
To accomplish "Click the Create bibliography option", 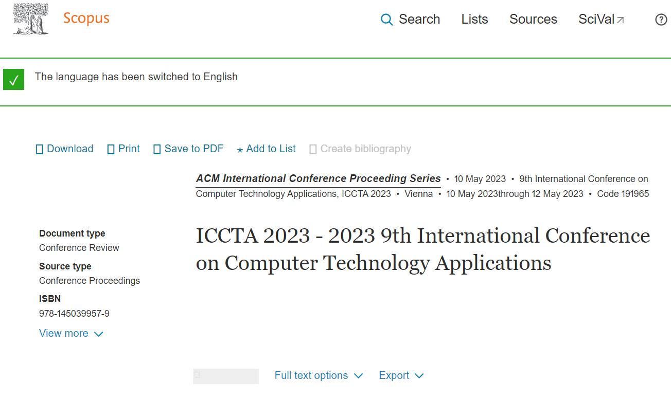I will 365,149.
